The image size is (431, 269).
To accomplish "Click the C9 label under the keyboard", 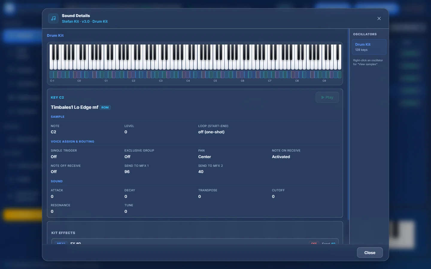I will pyautogui.click(x=324, y=81).
